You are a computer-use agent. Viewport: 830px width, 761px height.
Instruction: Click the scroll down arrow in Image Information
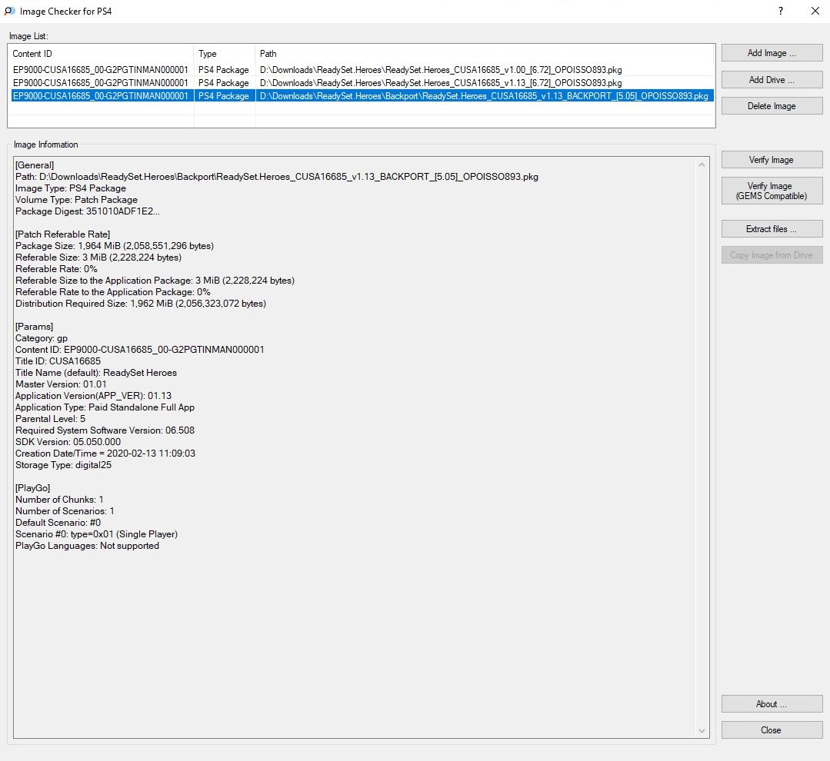702,731
